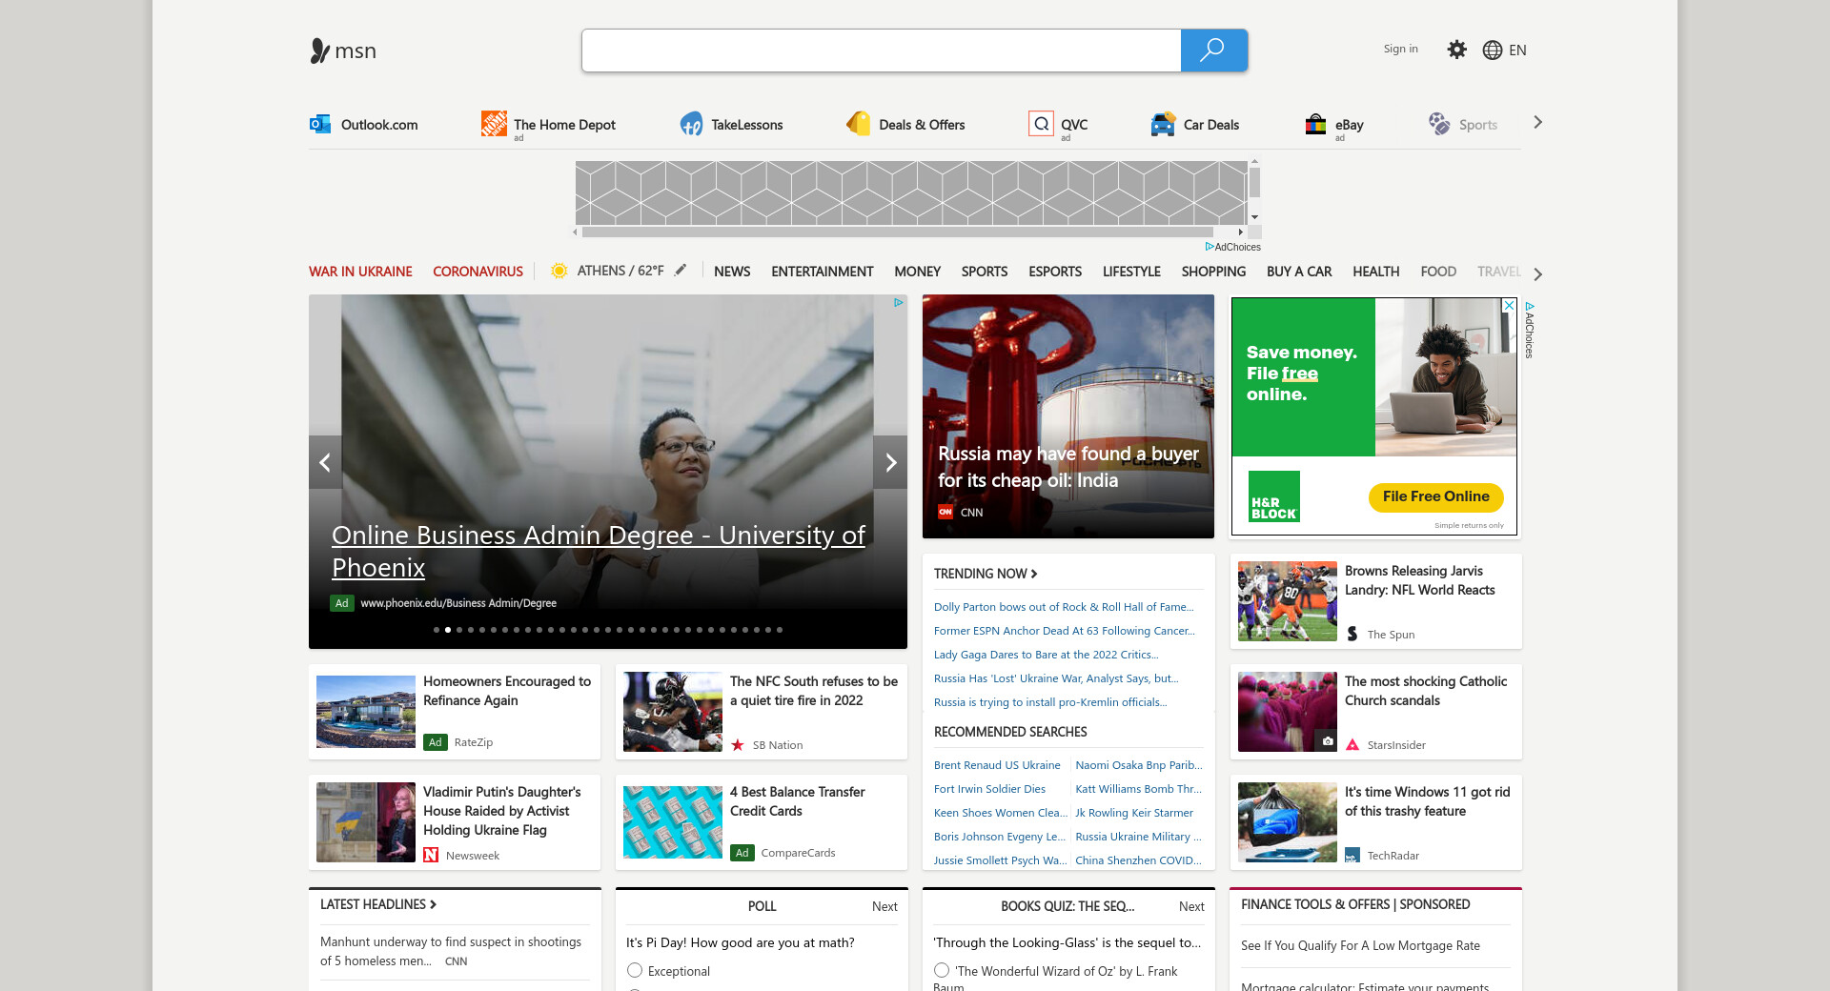The image size is (1830, 991).
Task: Open the Car Deals car icon
Action: click(1163, 124)
